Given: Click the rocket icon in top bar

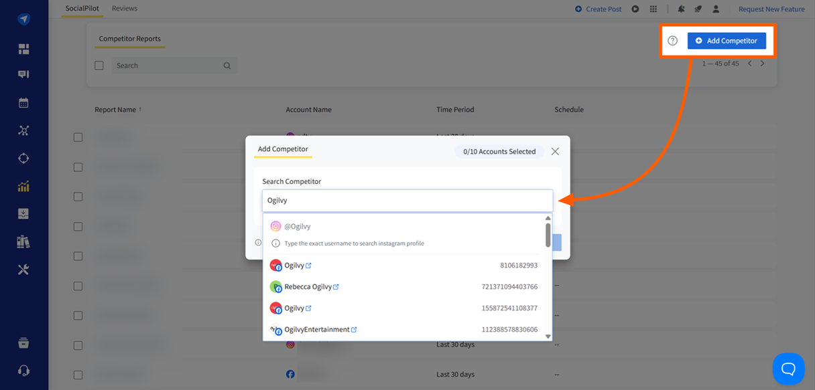Looking at the screenshot, I should point(698,9).
